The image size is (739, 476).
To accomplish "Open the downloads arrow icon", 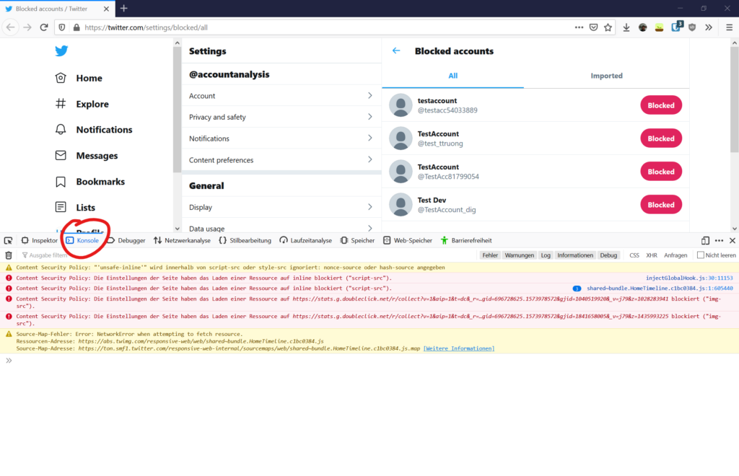I will click(x=626, y=27).
